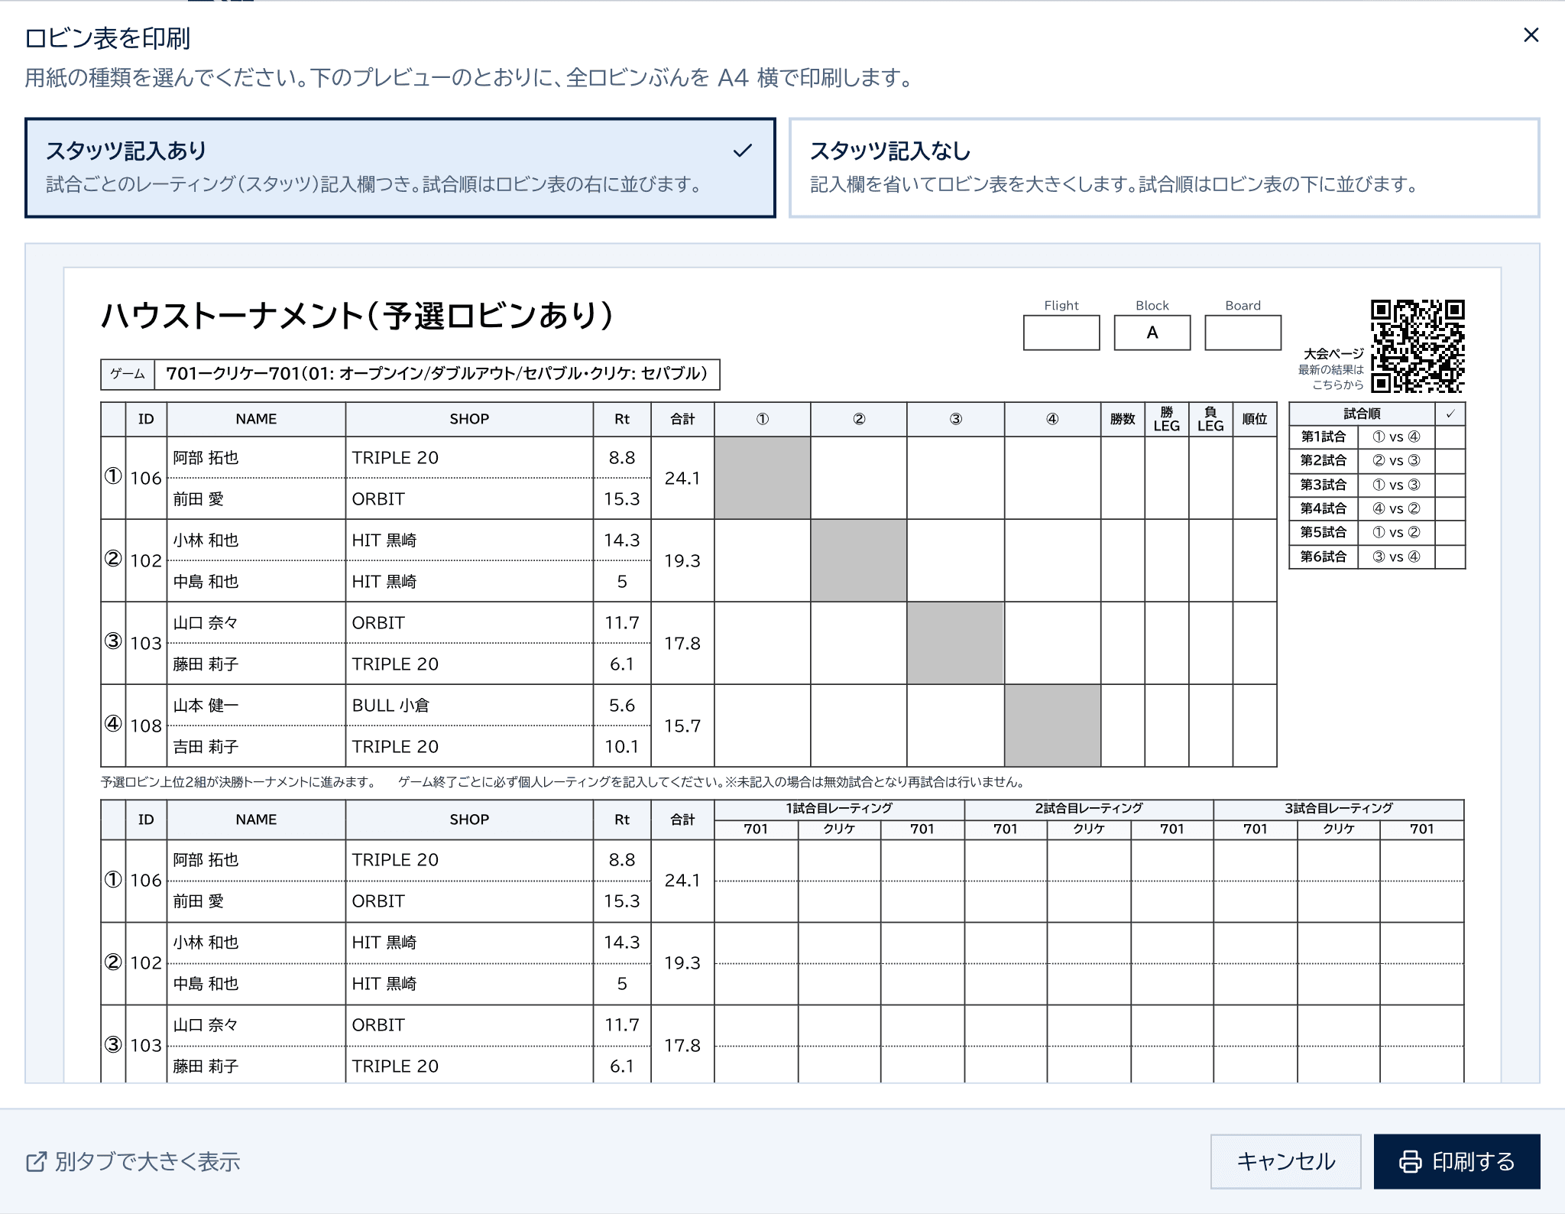Click the Rt value 15.3 in robin table
This screenshot has width=1565, height=1214.
click(622, 499)
